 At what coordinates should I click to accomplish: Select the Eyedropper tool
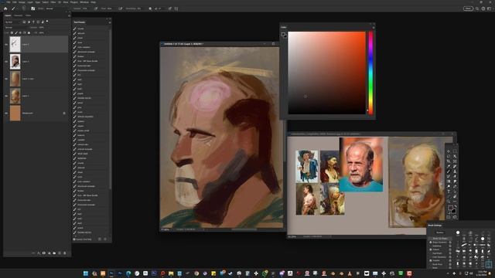point(449,167)
